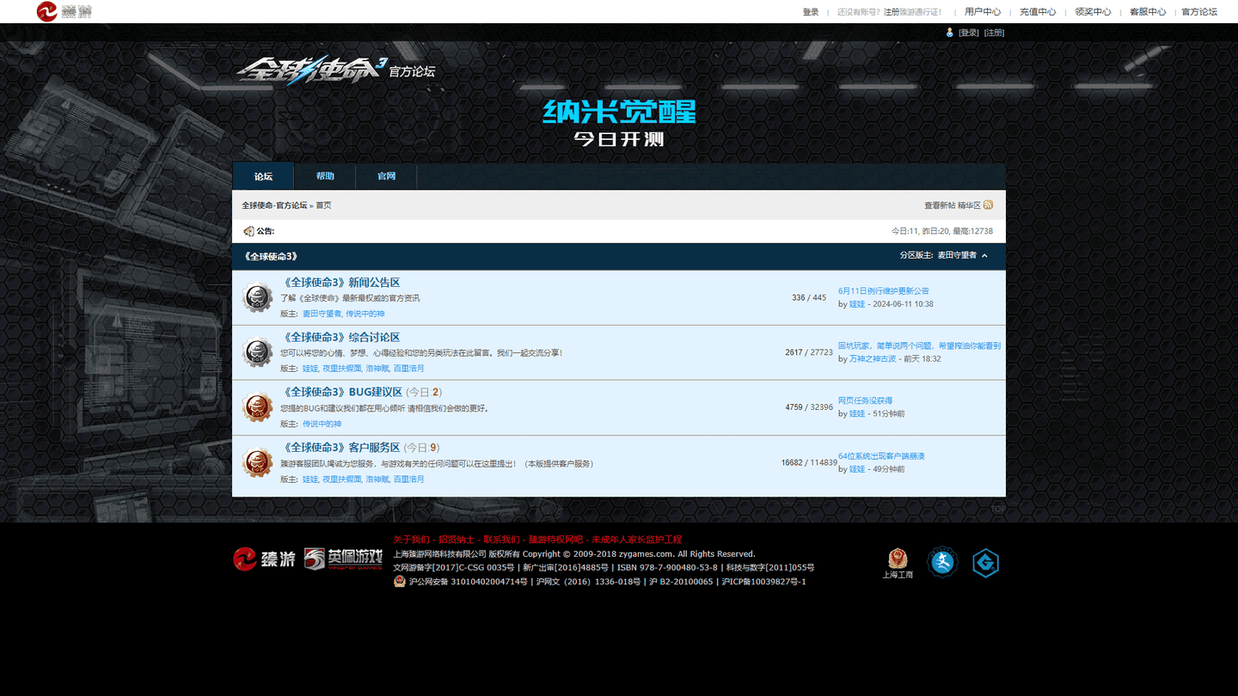Open 充值中心 in the top bar

tap(1038, 12)
